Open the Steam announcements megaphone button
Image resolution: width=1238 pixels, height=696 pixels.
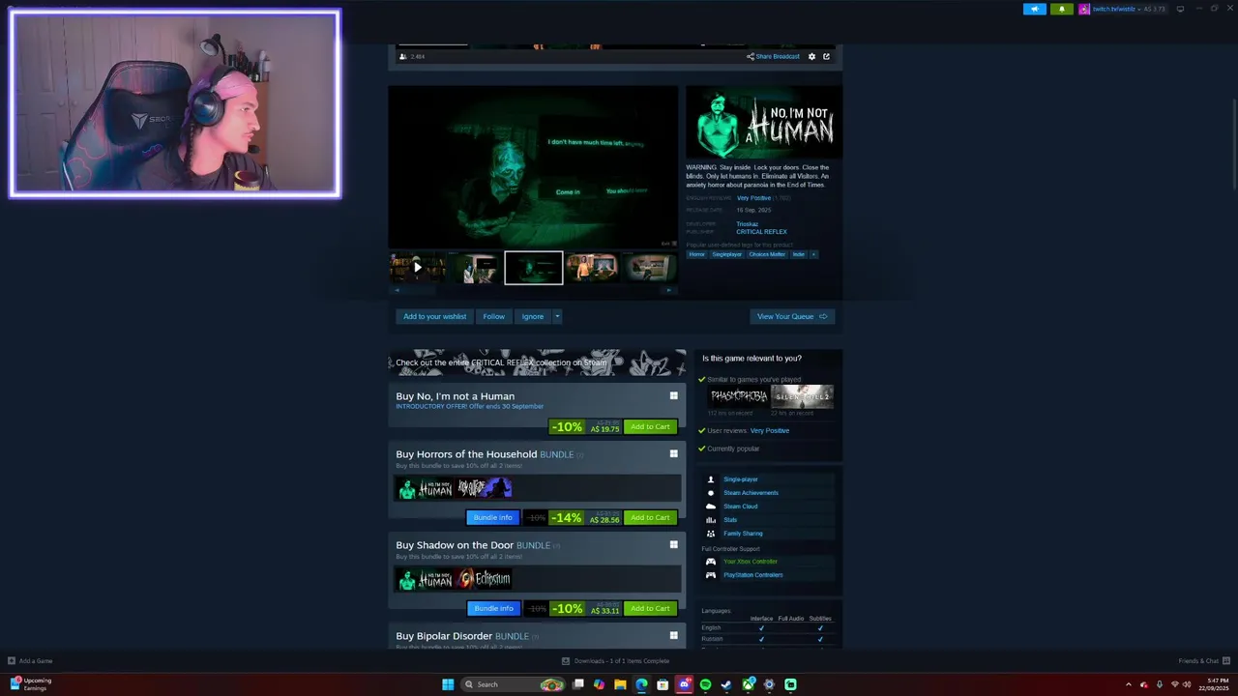(x=1035, y=9)
